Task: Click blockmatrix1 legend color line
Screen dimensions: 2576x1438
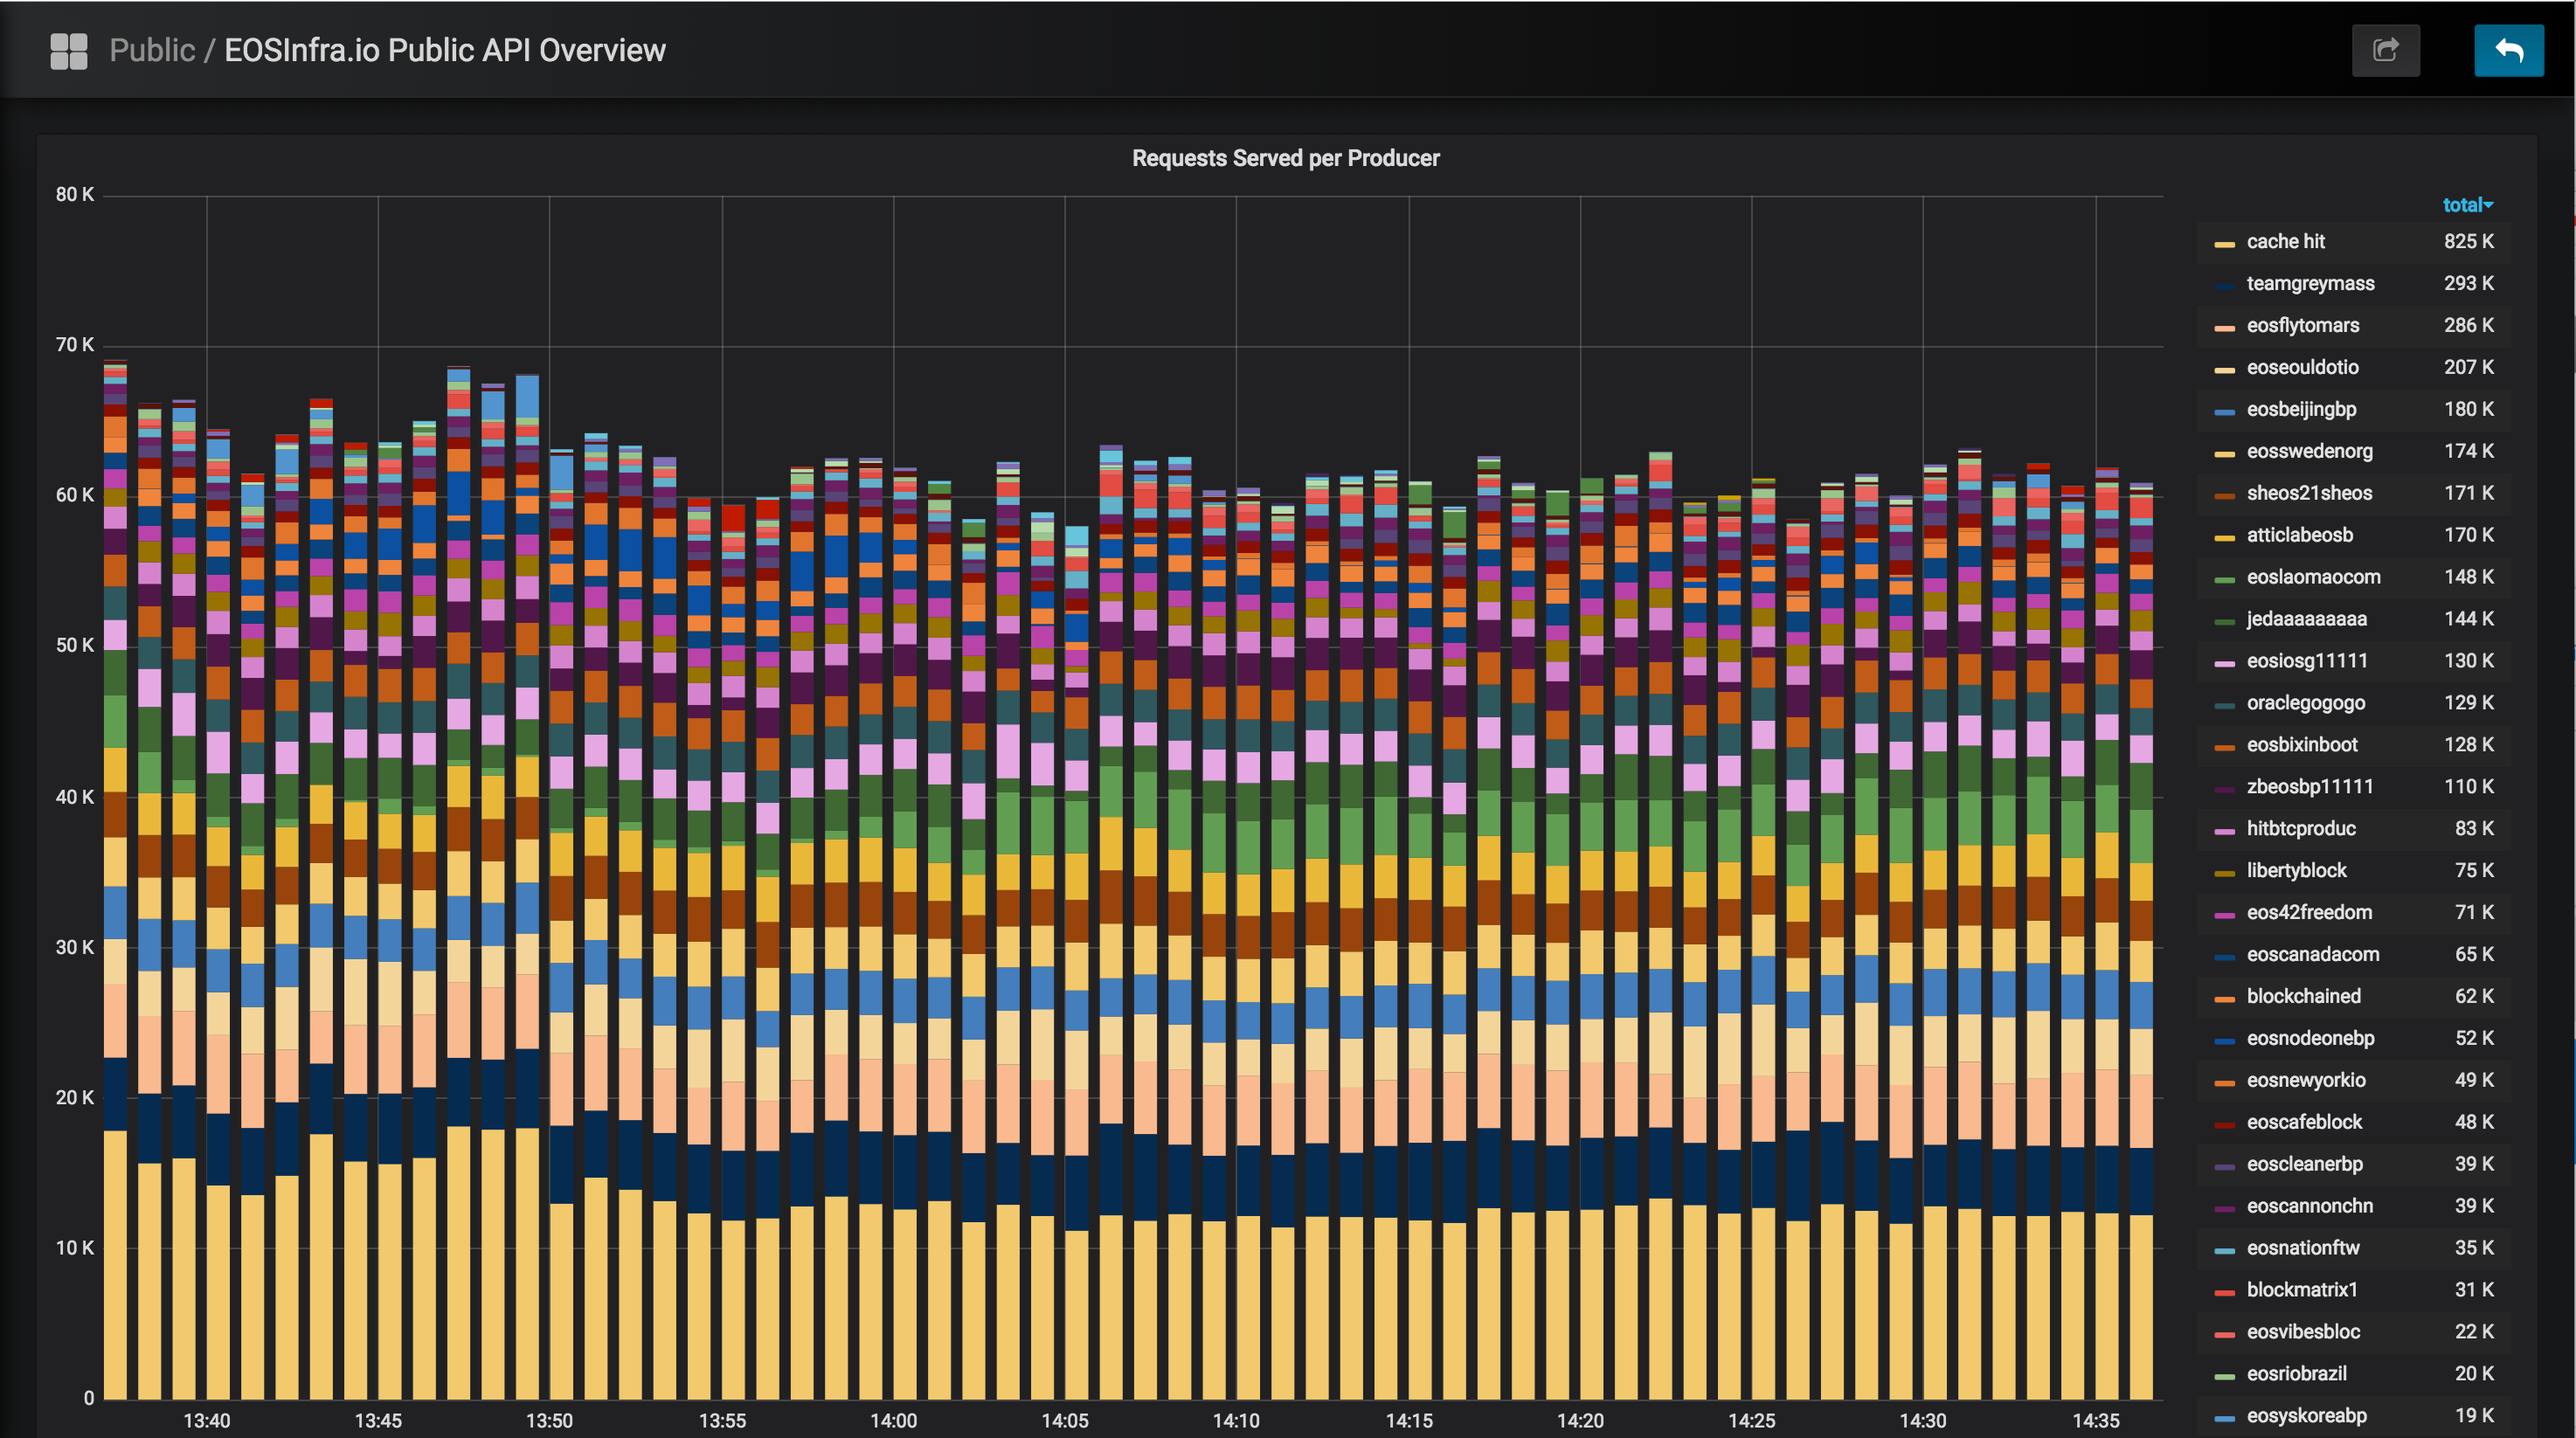Action: click(x=2224, y=1292)
